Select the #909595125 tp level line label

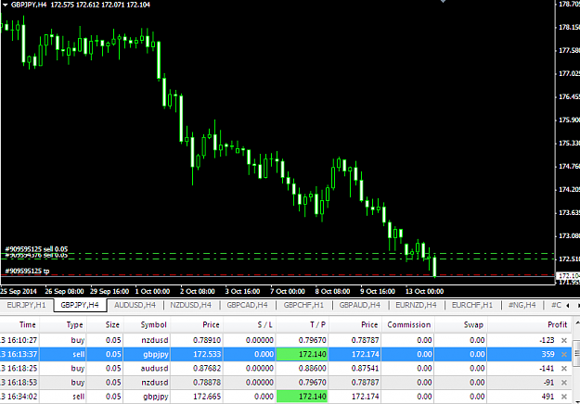[x=27, y=271]
